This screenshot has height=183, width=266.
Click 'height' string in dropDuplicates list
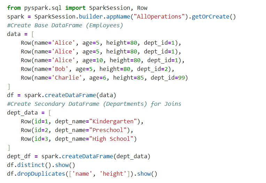pyautogui.click(x=113, y=174)
